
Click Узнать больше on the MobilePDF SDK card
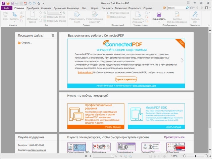[x=174, y=127]
